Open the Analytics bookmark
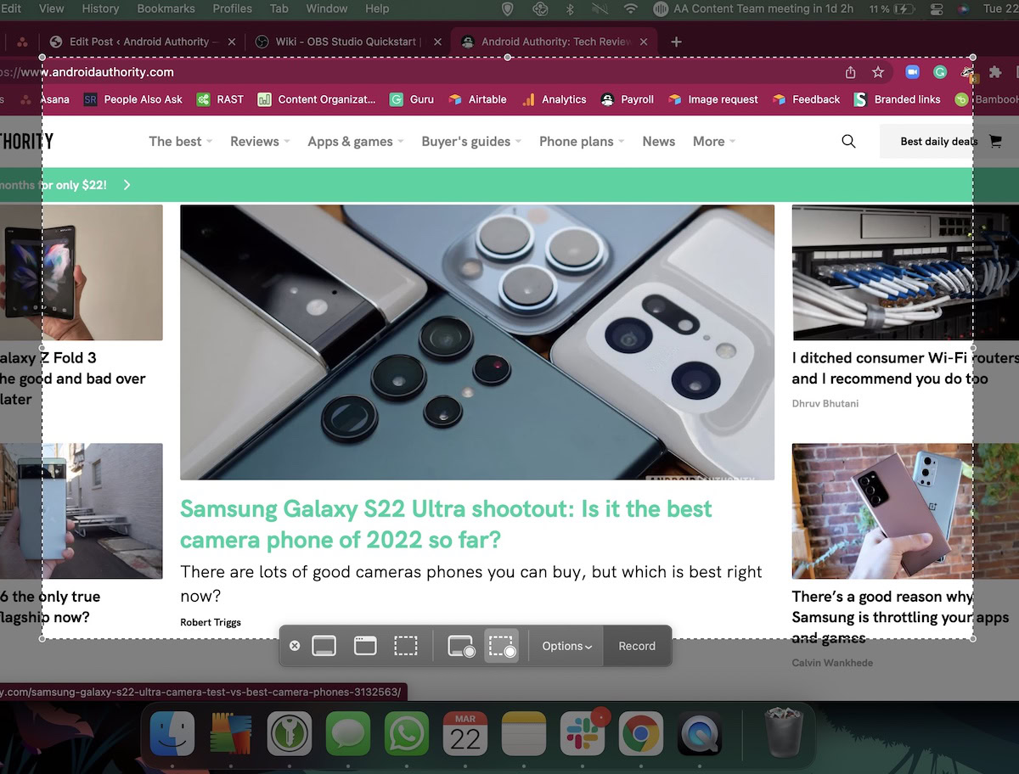The image size is (1019, 774). [x=555, y=99]
